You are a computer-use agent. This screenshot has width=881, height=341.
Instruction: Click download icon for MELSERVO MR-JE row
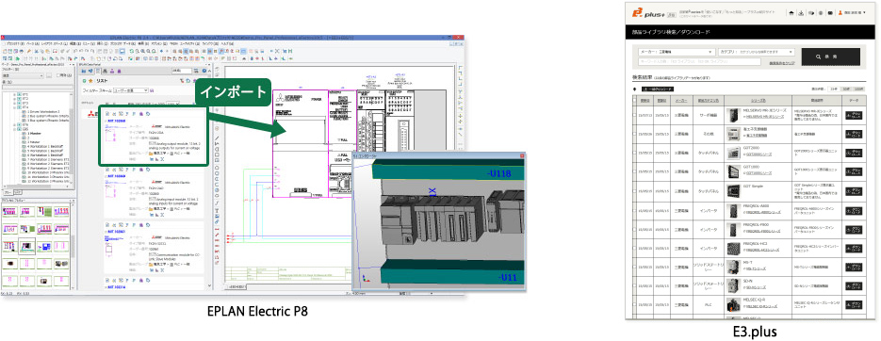(854, 115)
